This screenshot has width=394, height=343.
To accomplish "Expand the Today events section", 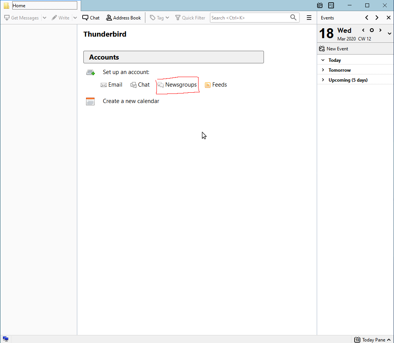I will (323, 60).
